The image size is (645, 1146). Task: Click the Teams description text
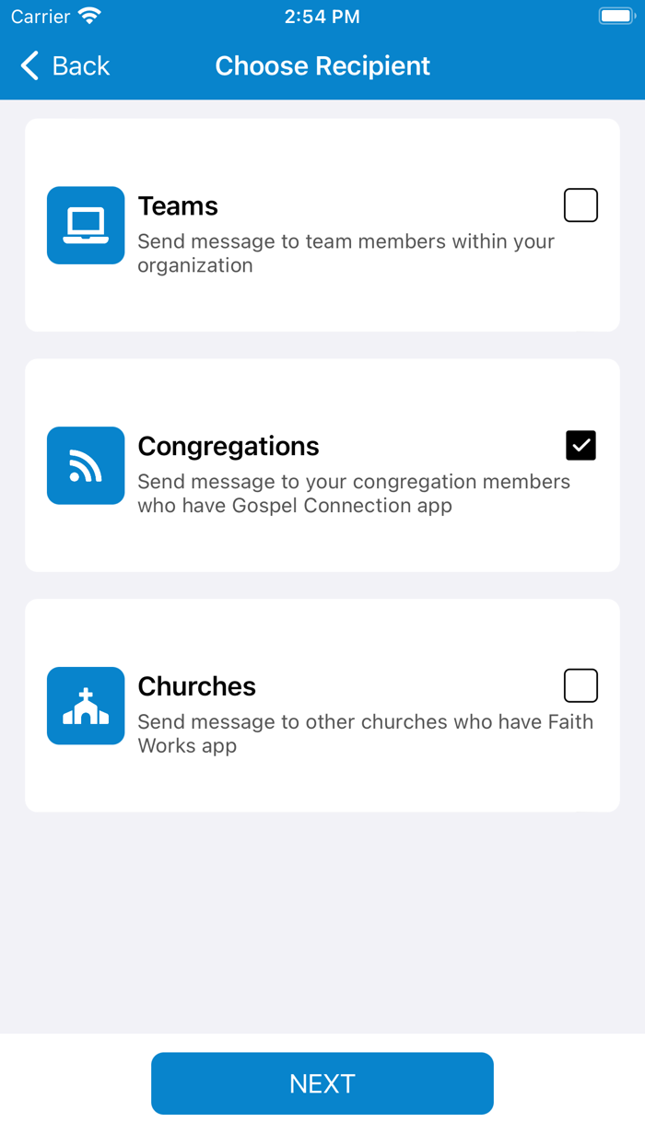point(346,252)
